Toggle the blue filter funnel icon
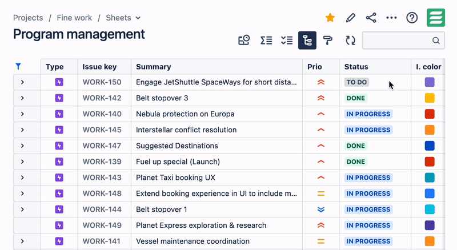 18,66
